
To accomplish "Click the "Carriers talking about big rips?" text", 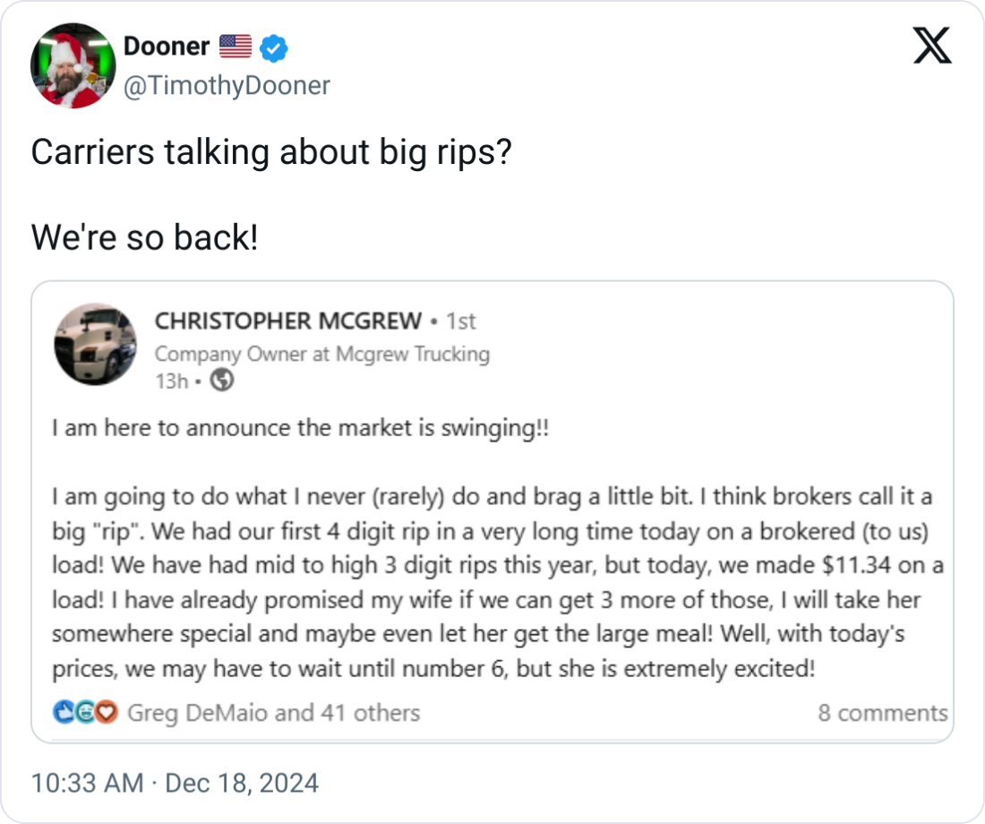I will (271, 153).
